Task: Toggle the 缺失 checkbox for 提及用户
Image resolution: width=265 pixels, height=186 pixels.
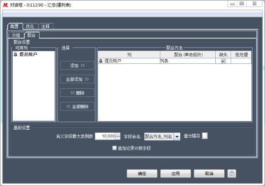Action: (223, 61)
